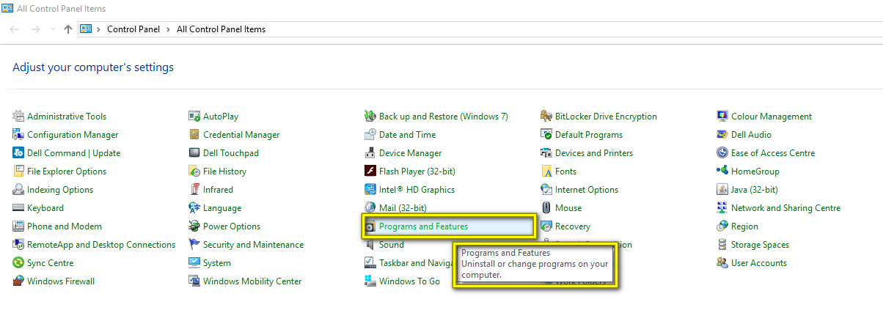Click the BitLocker Drive Encryption key icon
883x310 pixels.
[546, 116]
